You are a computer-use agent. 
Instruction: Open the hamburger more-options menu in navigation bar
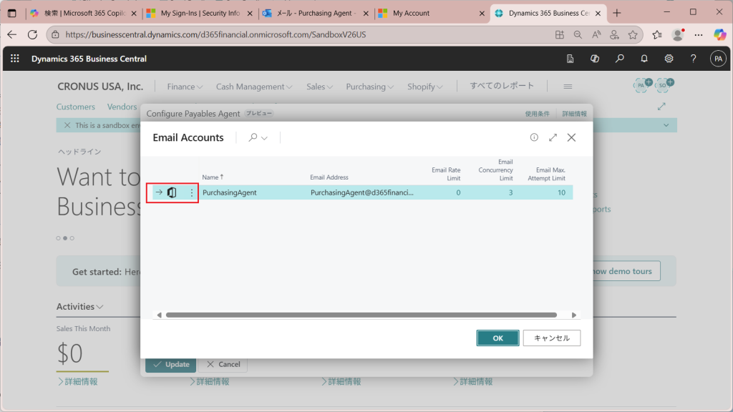568,87
